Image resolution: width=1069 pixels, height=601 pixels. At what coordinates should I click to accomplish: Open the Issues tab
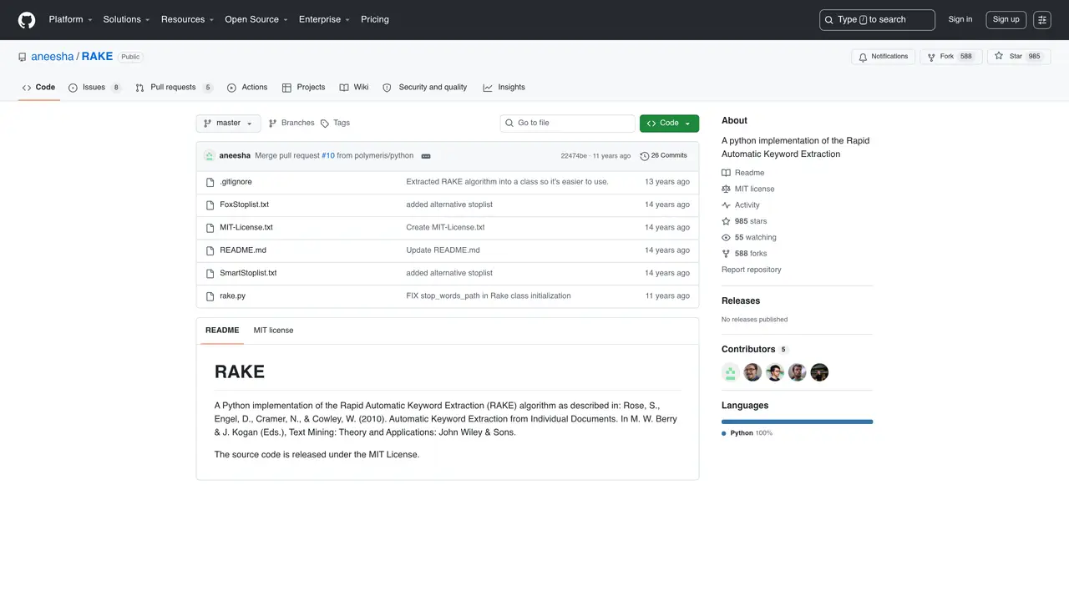coord(94,88)
